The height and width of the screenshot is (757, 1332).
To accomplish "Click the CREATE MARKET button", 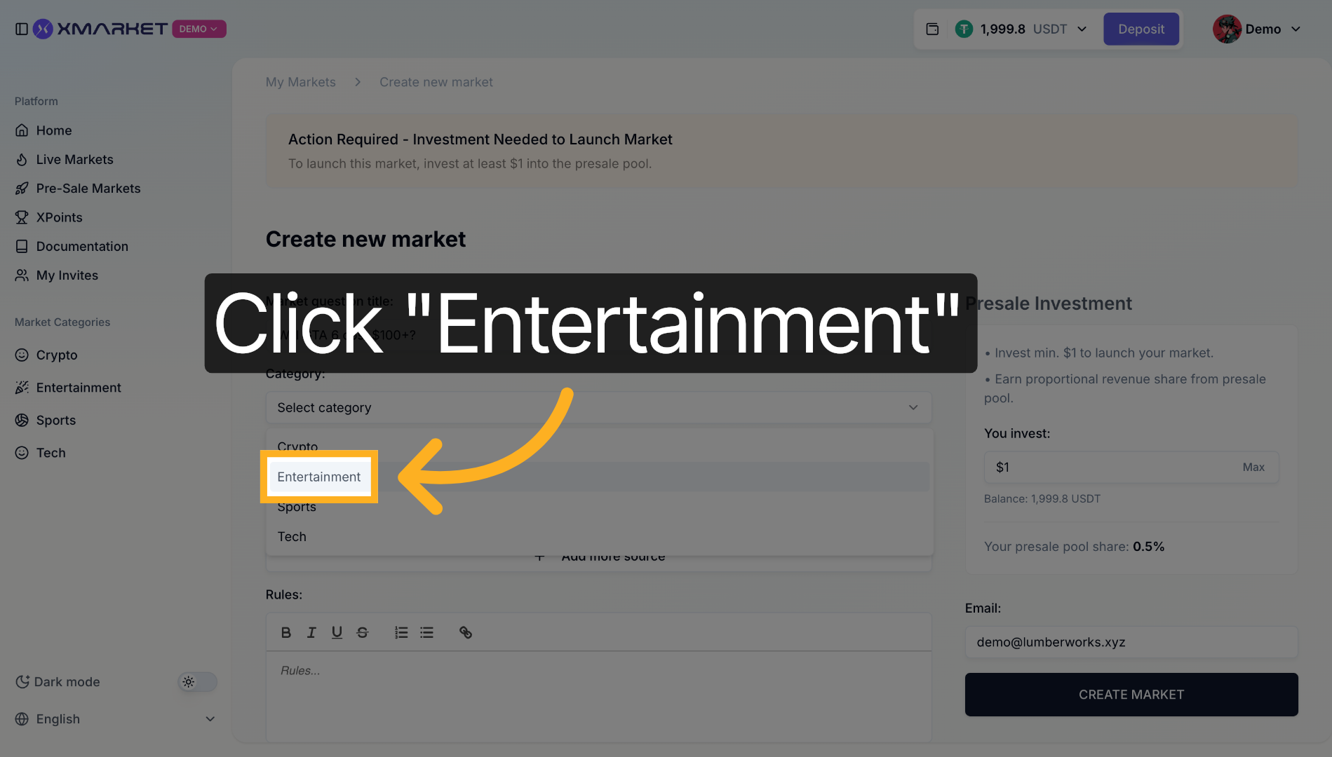I will coord(1131,694).
